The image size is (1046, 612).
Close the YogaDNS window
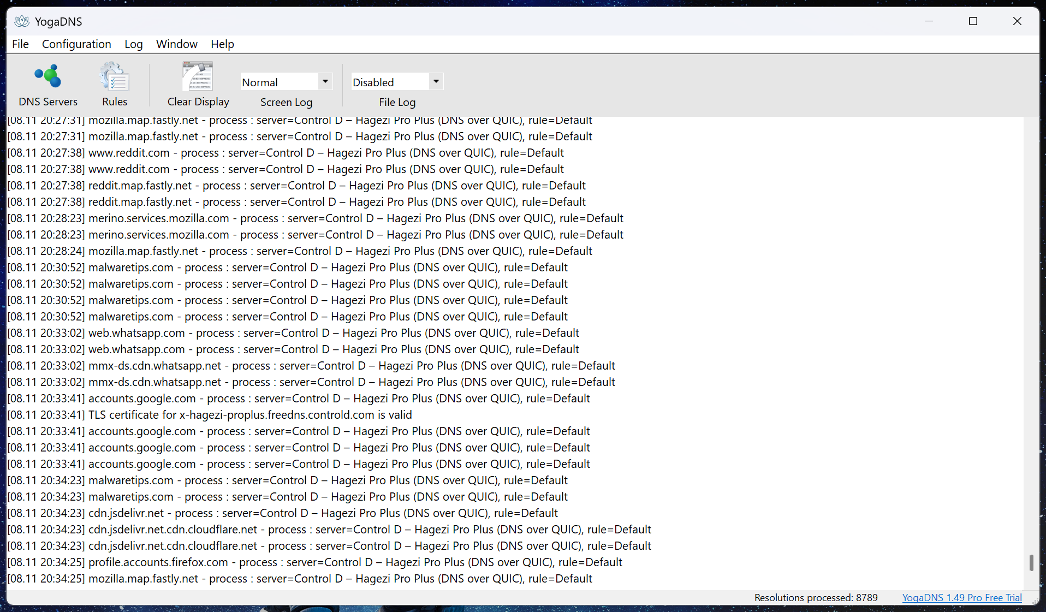point(1017,21)
